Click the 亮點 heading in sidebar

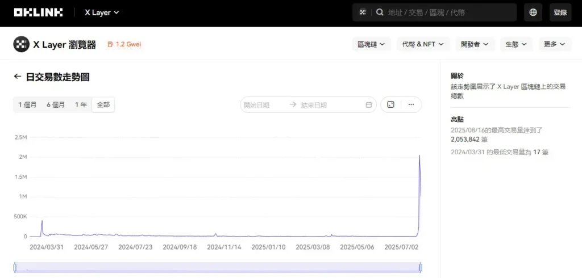tap(458, 120)
